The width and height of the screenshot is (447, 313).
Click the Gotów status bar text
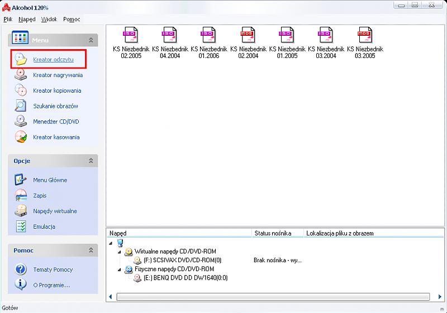click(10, 308)
